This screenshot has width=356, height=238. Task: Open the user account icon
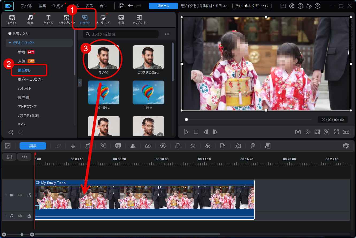pos(317,6)
